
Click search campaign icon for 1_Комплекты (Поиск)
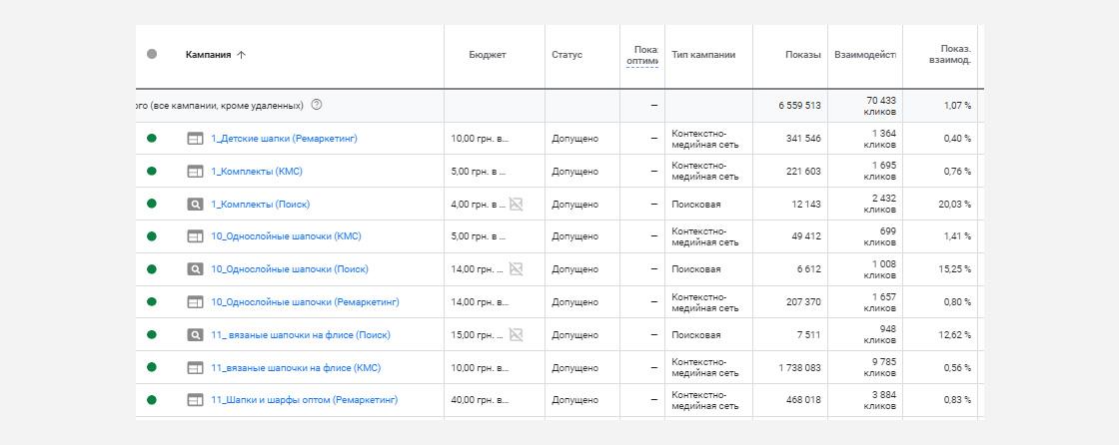(x=195, y=204)
